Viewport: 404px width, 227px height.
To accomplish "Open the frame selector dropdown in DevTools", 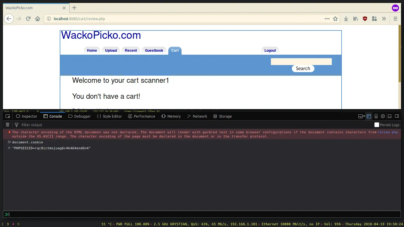I will (361, 116).
